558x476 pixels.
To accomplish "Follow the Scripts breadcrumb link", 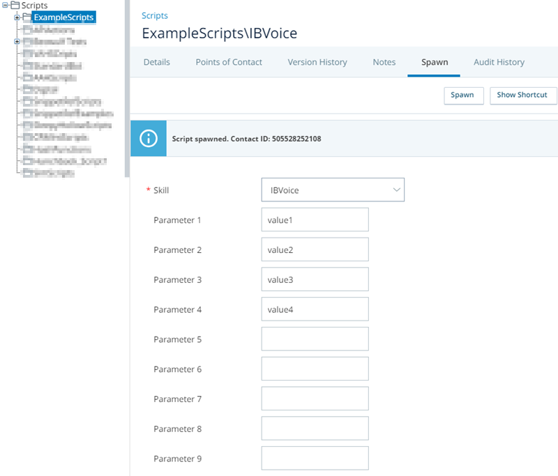I will [155, 15].
